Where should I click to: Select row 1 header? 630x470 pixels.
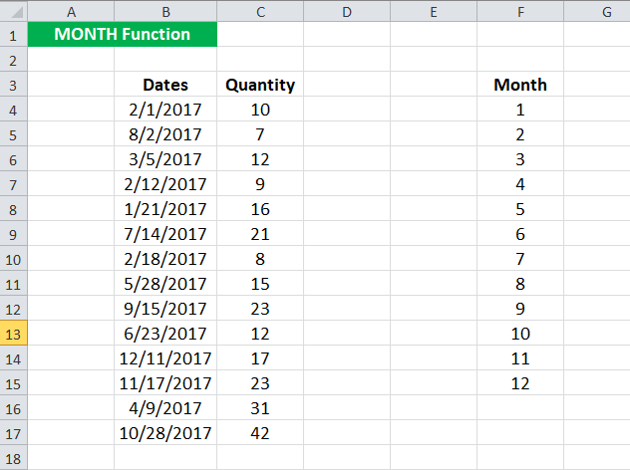coord(13,35)
